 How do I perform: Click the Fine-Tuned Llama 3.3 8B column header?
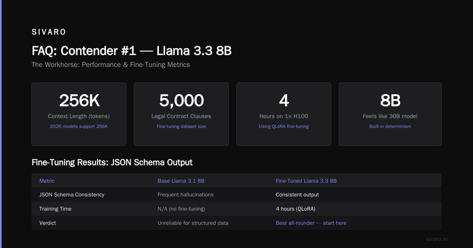pos(306,181)
